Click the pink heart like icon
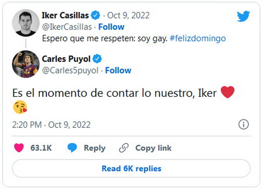This screenshot has height=189, width=262. point(19,148)
